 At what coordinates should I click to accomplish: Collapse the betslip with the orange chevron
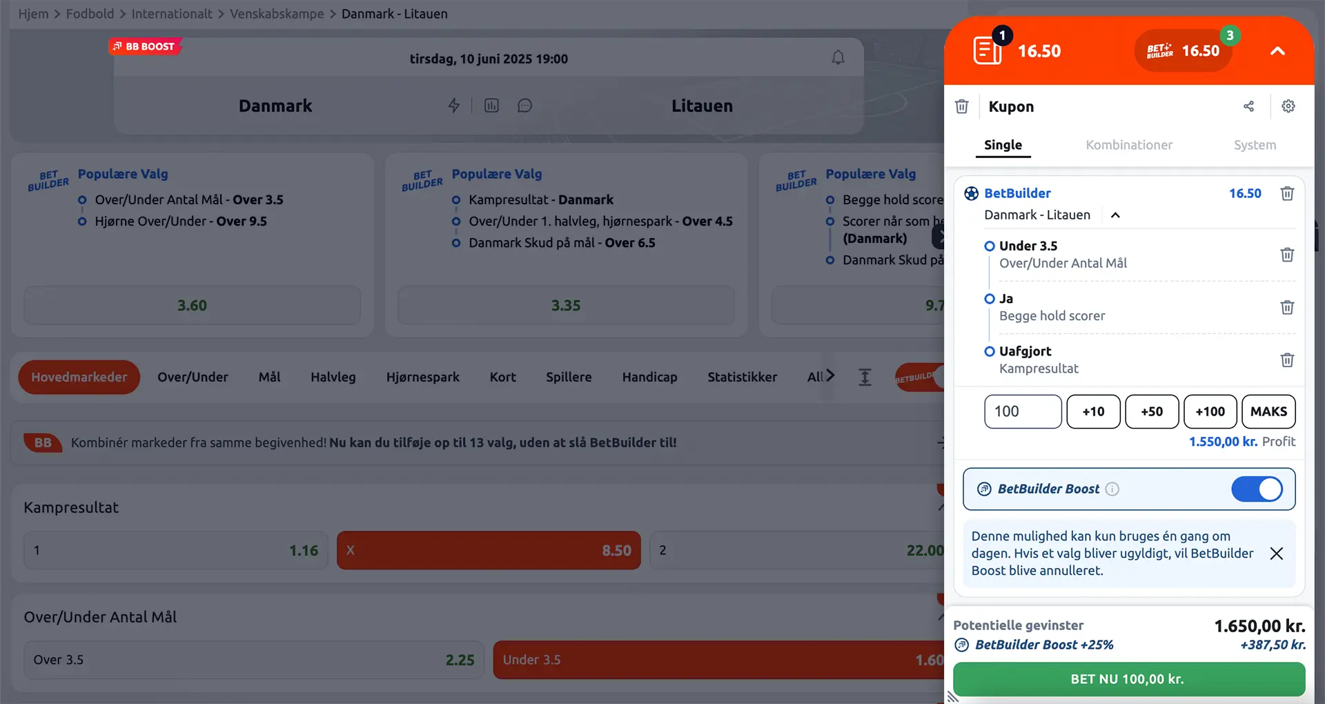(x=1277, y=50)
